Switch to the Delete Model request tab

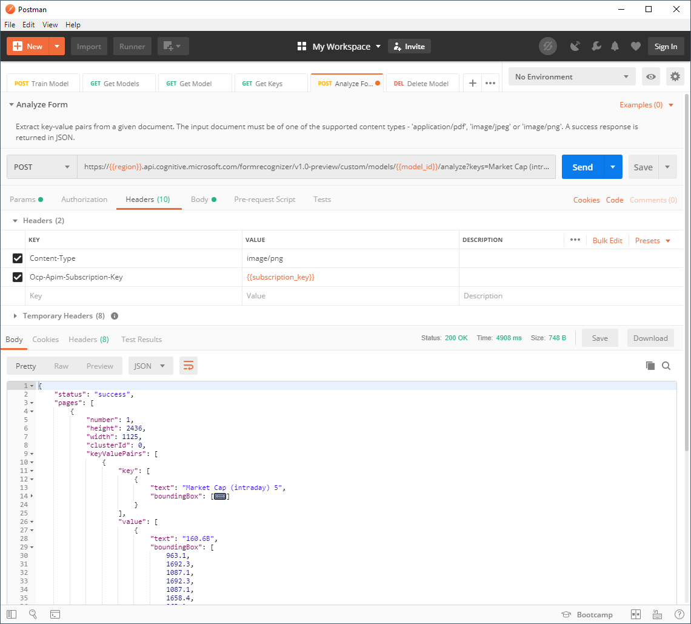(422, 83)
